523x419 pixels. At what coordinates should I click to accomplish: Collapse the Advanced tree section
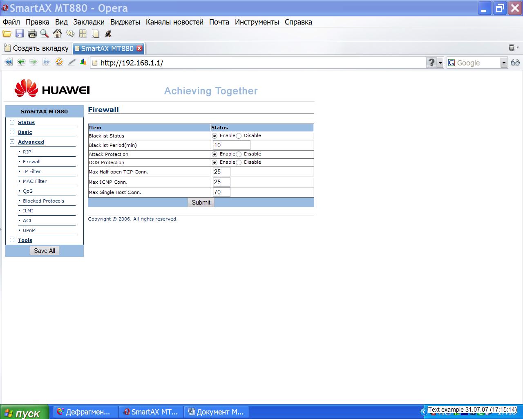click(x=12, y=142)
